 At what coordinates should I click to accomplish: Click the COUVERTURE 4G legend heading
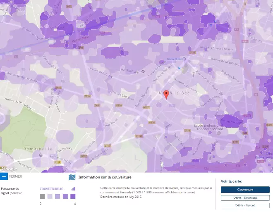52,189
